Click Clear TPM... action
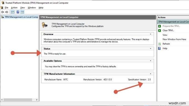The image size is (189, 106). pyautogui.click(x=168, y=30)
